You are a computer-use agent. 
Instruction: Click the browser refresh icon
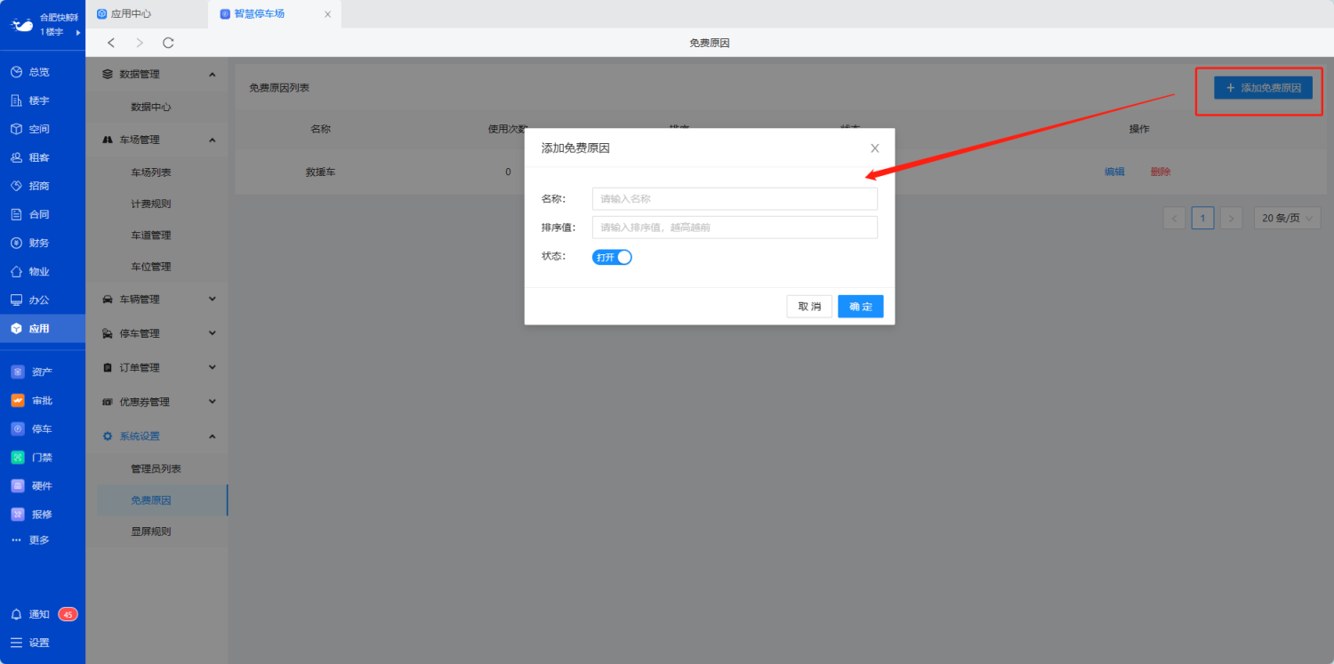click(x=168, y=43)
